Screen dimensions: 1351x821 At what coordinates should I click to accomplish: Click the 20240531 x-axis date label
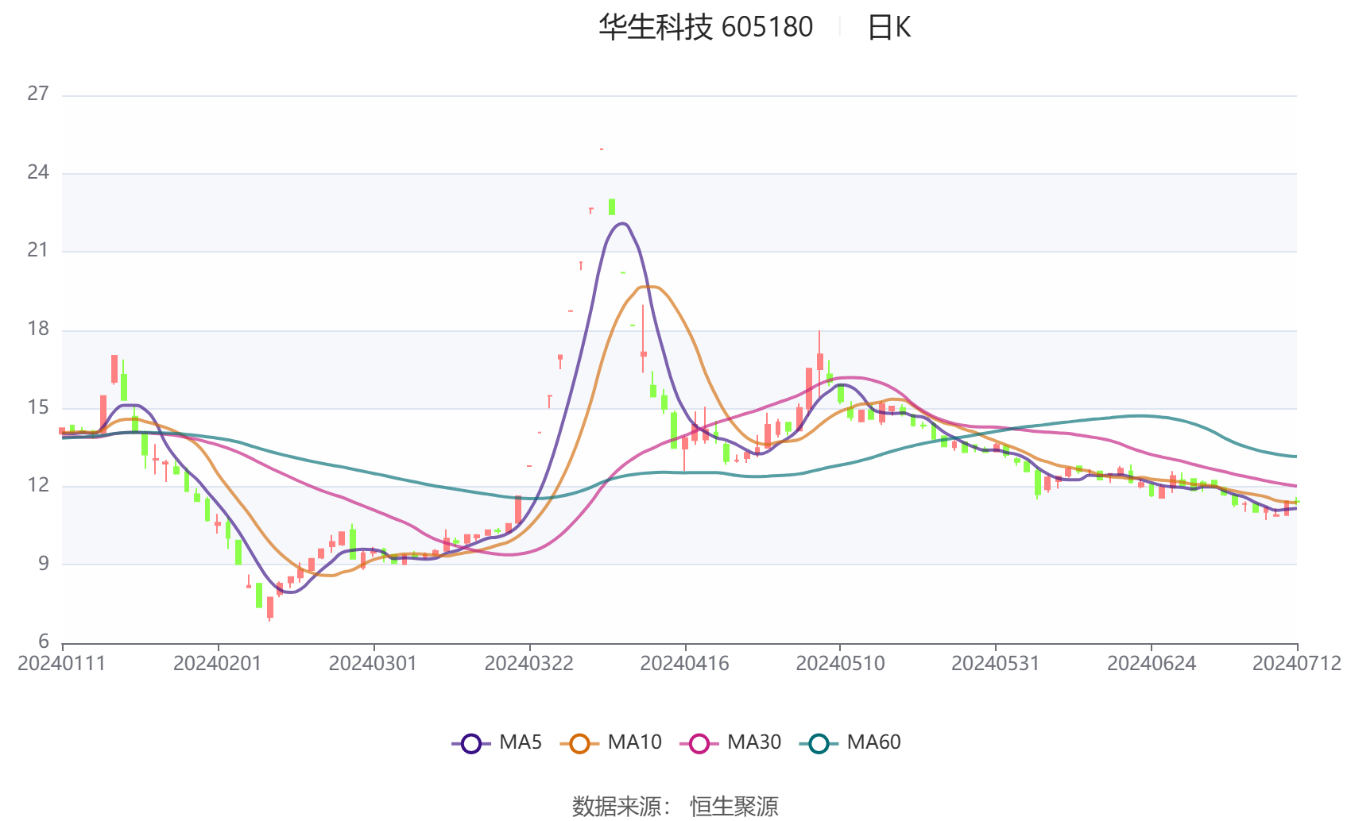[x=996, y=664]
